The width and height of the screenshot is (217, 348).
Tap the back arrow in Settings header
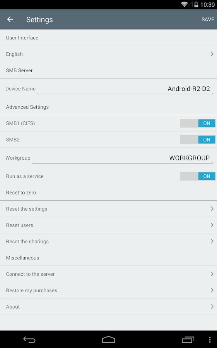click(x=10, y=20)
